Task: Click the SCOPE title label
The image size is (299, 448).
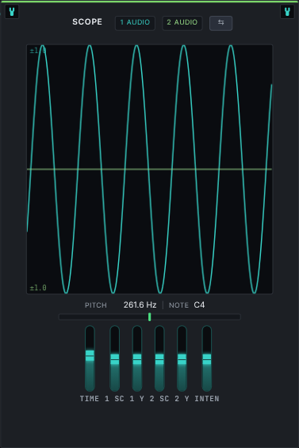Action: [x=87, y=21]
